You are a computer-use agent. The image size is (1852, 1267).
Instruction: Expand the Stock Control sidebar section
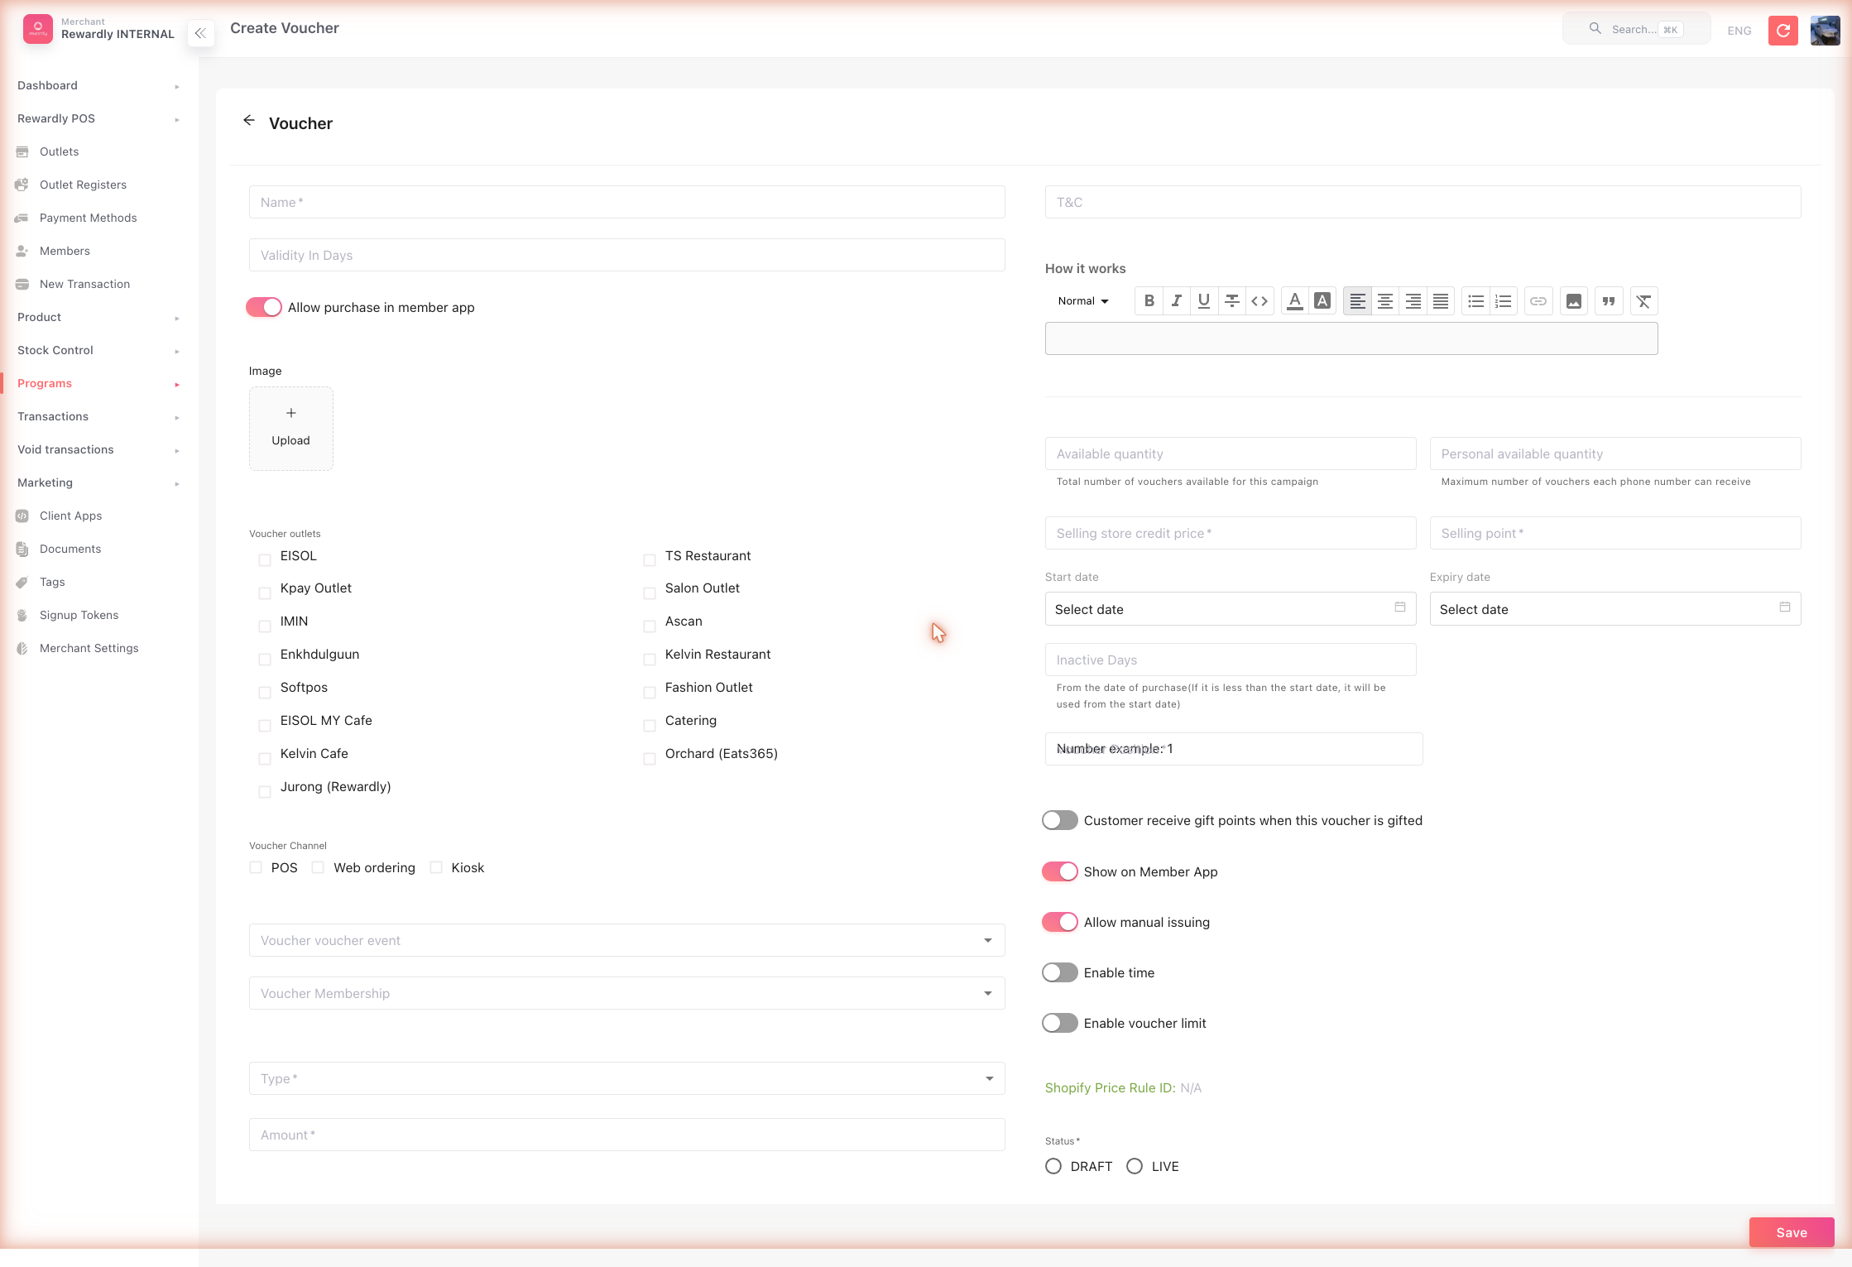click(98, 350)
